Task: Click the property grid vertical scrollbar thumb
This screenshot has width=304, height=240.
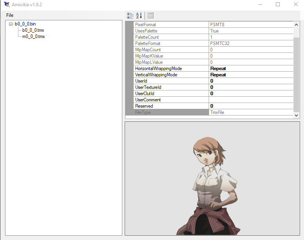Action: point(296,75)
